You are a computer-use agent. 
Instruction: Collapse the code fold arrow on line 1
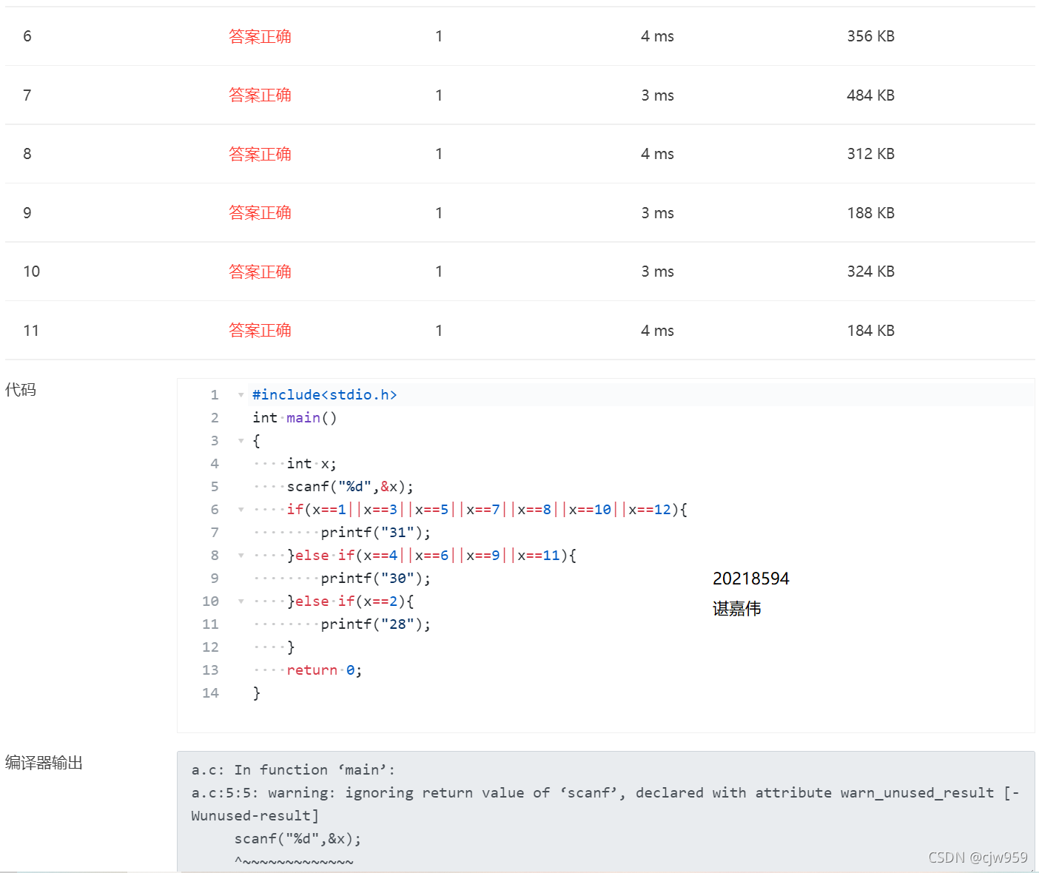pyautogui.click(x=241, y=395)
